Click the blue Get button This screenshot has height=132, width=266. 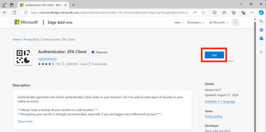pos(214,55)
